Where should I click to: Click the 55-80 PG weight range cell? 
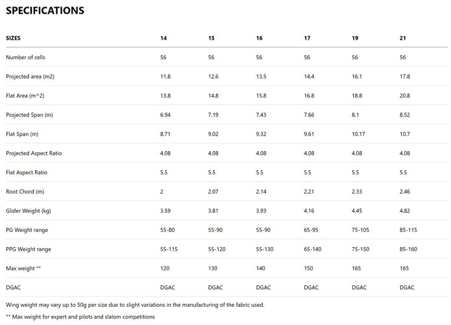(167, 230)
